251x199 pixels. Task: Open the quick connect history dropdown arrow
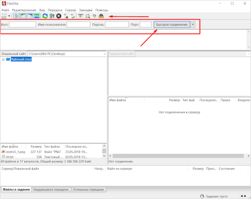point(193,25)
